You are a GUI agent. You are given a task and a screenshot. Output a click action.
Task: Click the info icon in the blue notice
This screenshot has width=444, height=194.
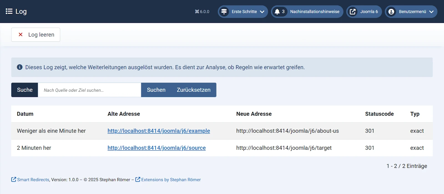coord(20,67)
